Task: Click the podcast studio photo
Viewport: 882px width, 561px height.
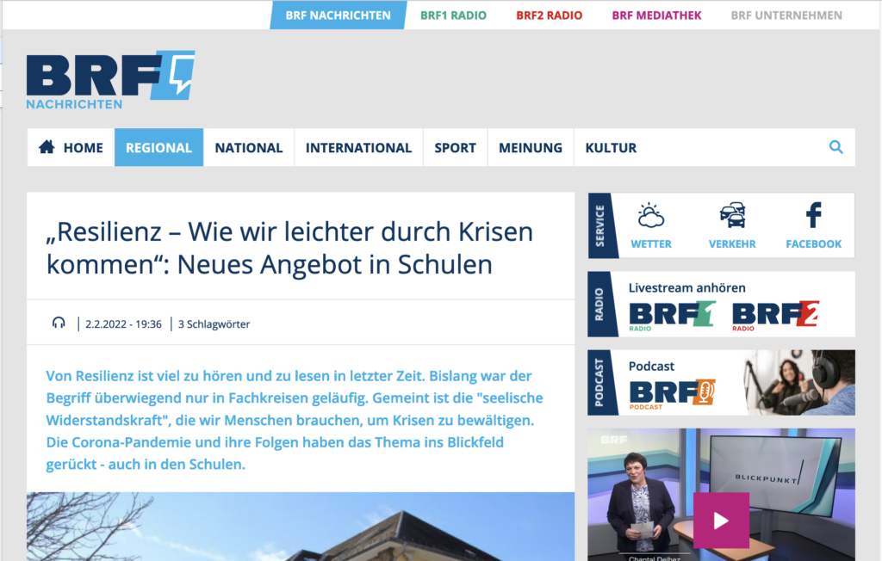Action: (798, 382)
